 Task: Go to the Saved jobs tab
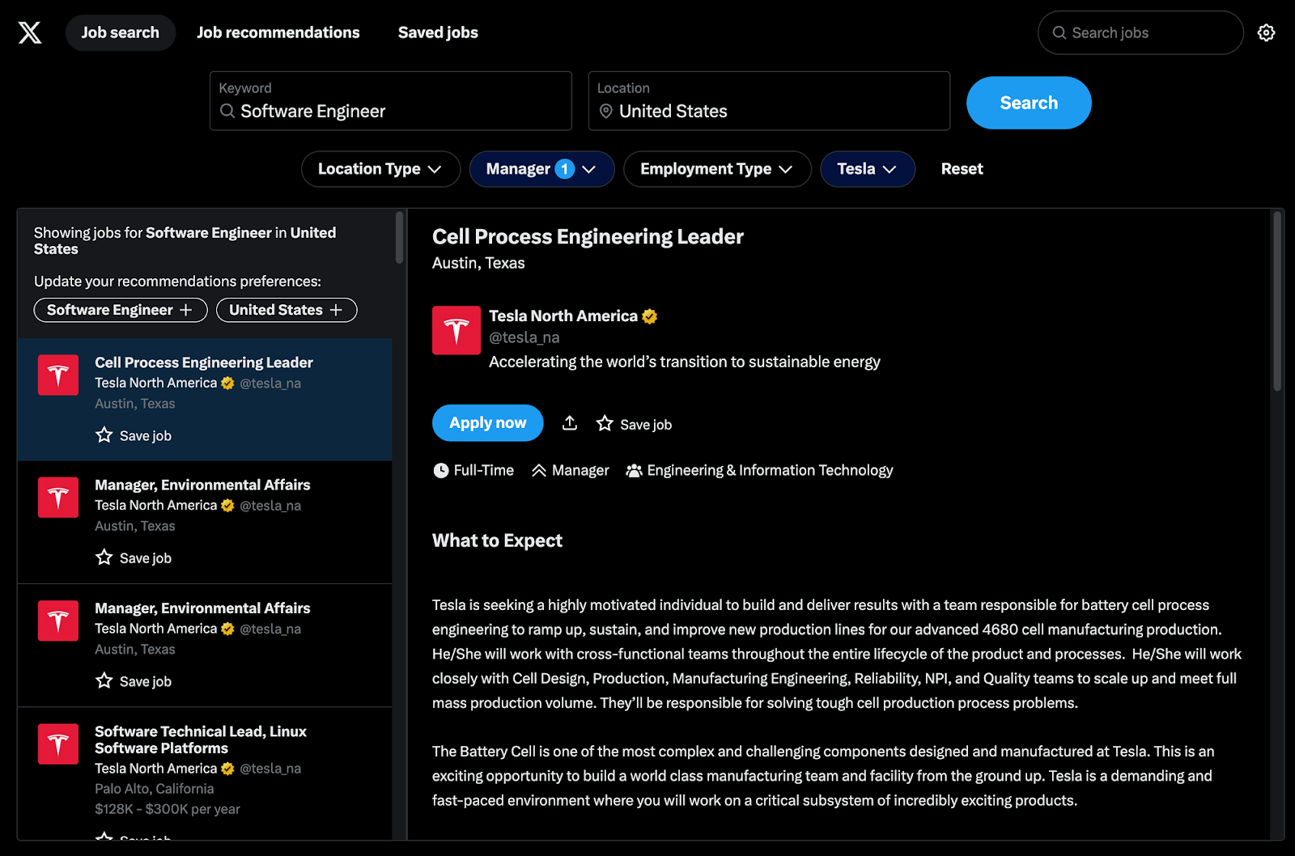pos(438,32)
